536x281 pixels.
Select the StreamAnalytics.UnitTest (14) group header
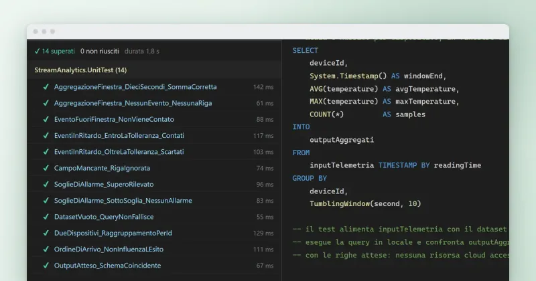pos(155,70)
